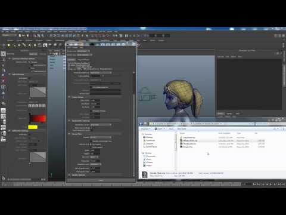286x215 pixels.
Task: Collapse the section above the first numeric fields
Action: point(69,97)
